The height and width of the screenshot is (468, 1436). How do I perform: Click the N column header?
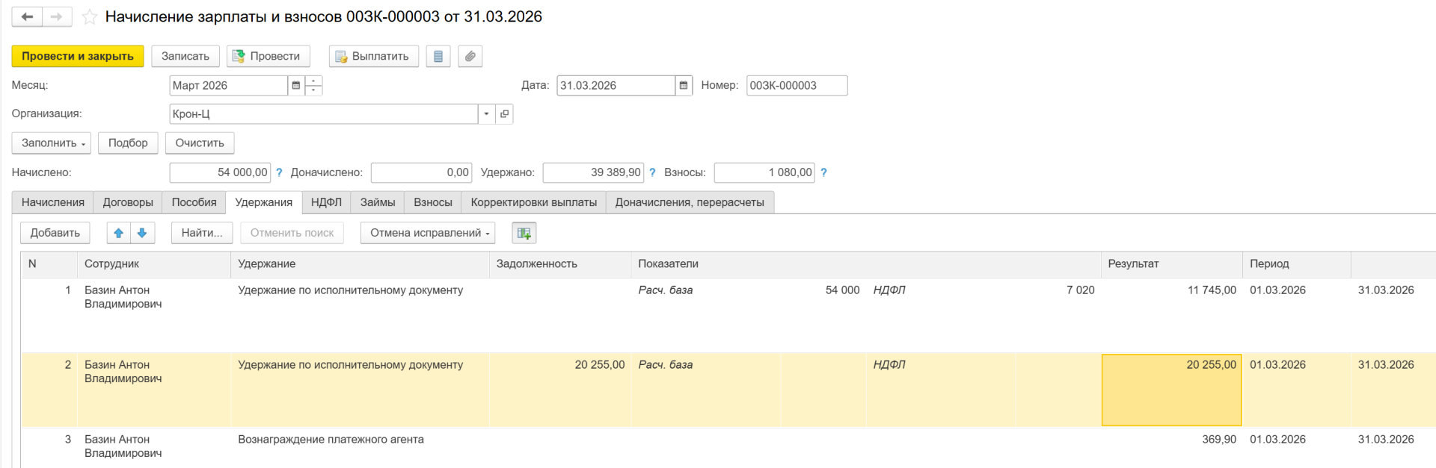[x=49, y=264]
